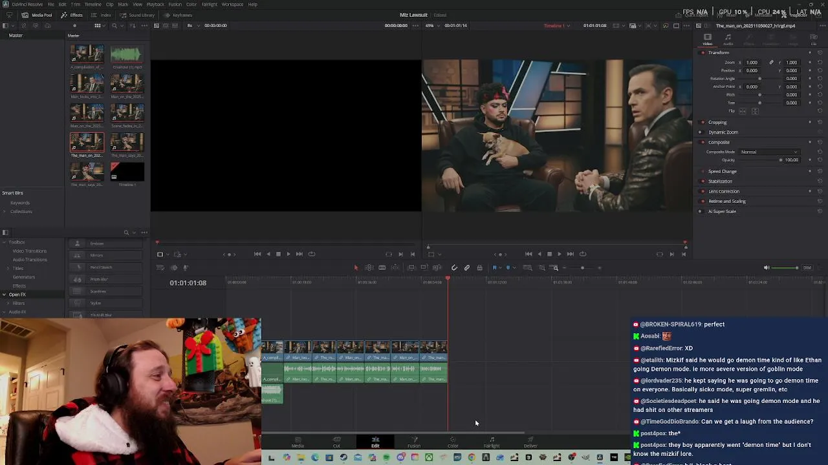828x465 pixels.
Task: Switch to the Deliver page
Action: [x=530, y=442]
